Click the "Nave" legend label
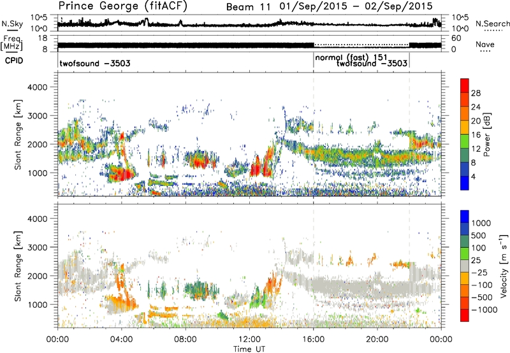 pos(485,44)
